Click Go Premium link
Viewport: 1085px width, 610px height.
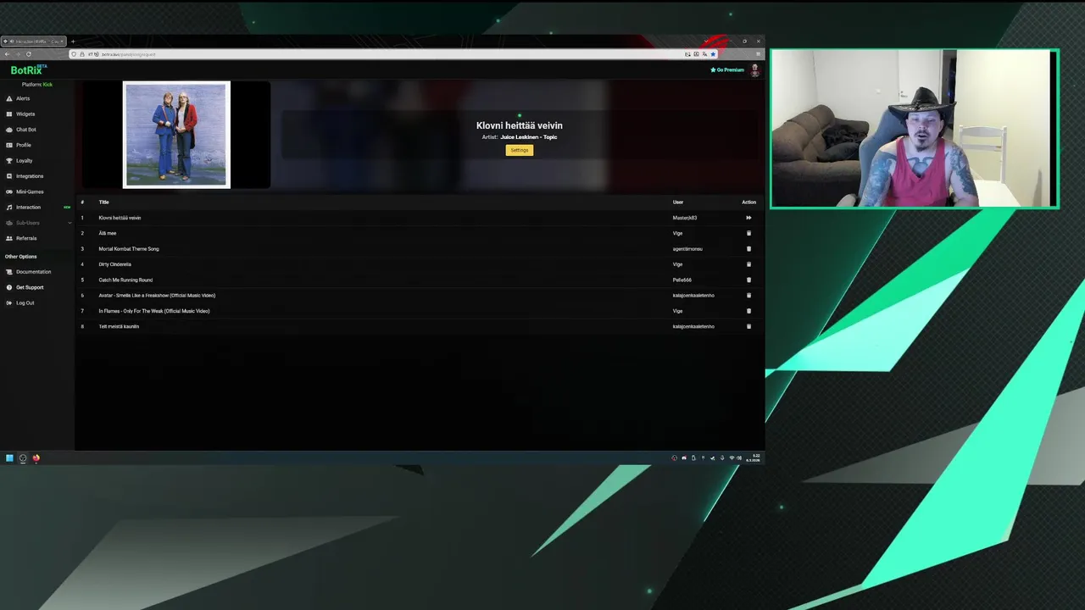727,70
